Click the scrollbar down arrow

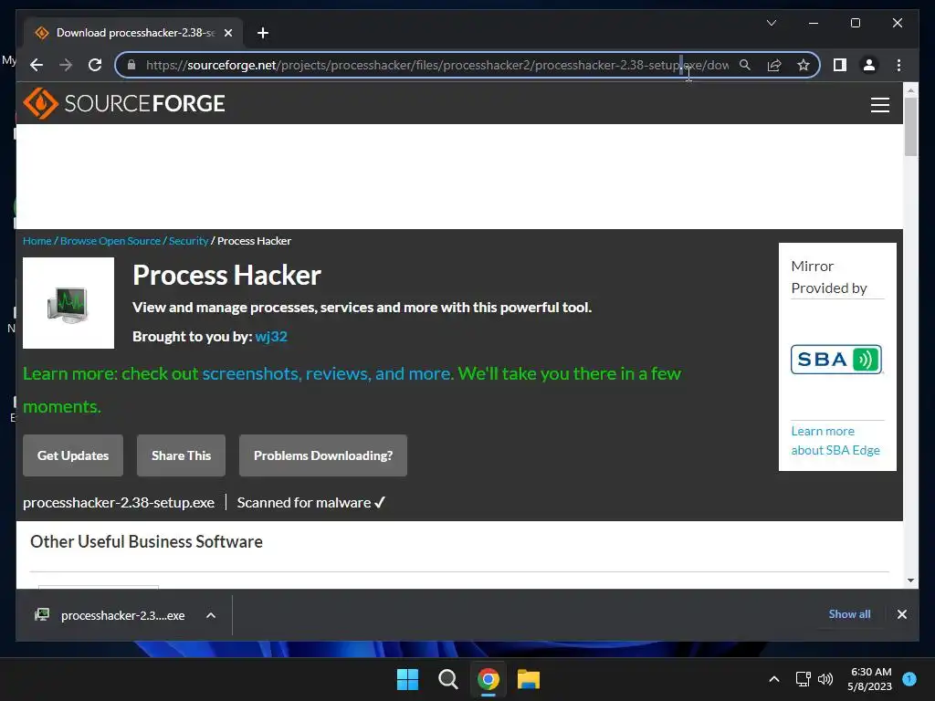[x=910, y=580]
